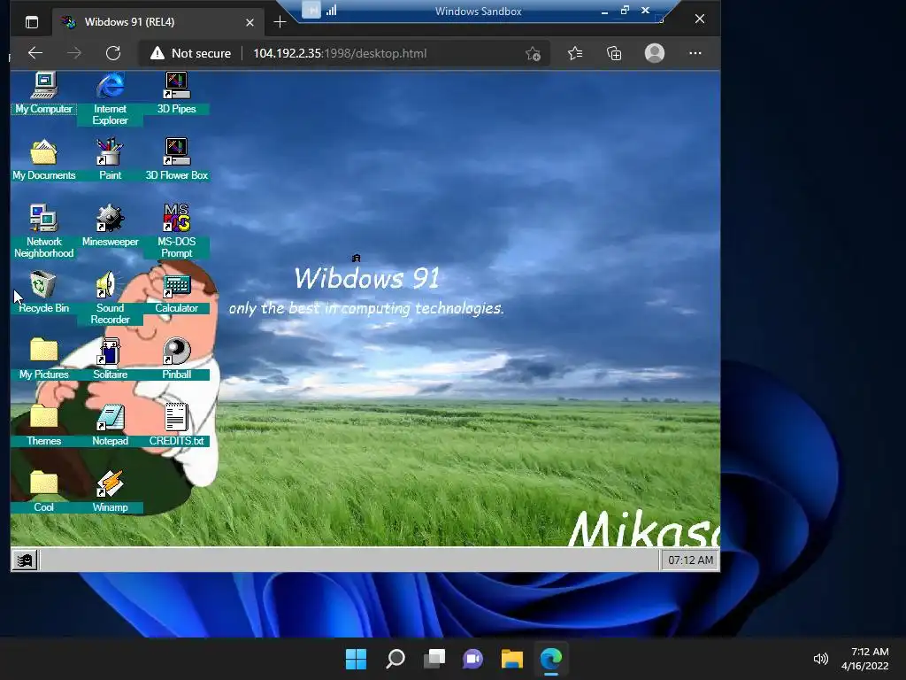
Task: Open the Windows 11 Start menu
Action: click(x=356, y=659)
